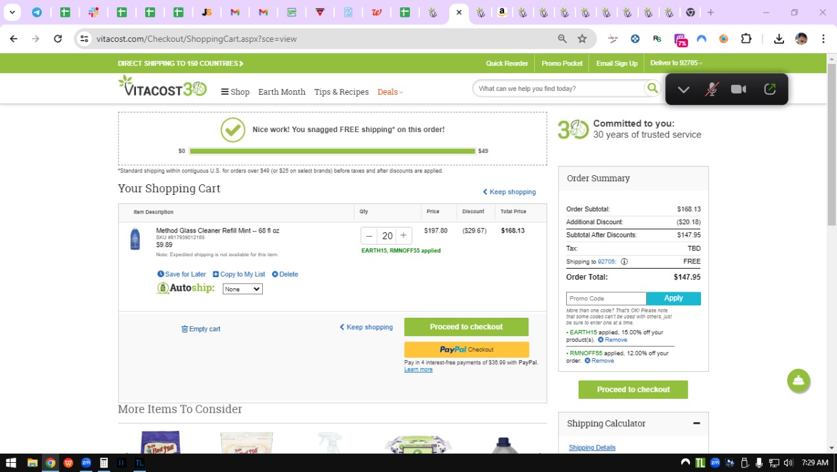
Task: Open the Chrome downloads icon
Action: point(779,39)
